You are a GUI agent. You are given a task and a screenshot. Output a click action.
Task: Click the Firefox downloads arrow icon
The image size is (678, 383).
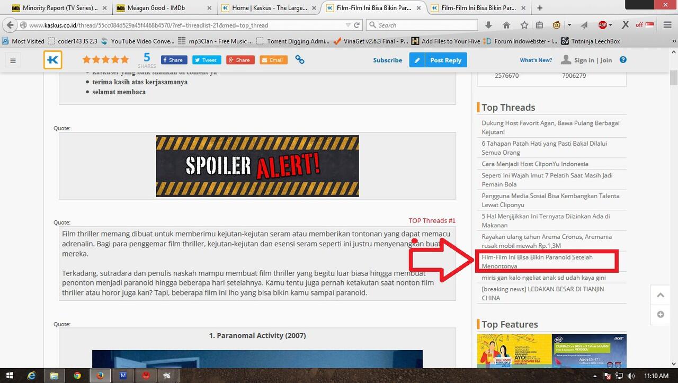pos(488,25)
